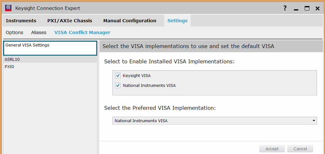Select the VISA Conflict Manager sub-tab
325x154 pixels.
(x=82, y=32)
